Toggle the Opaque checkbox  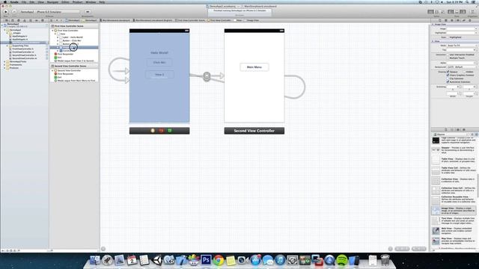448,72
